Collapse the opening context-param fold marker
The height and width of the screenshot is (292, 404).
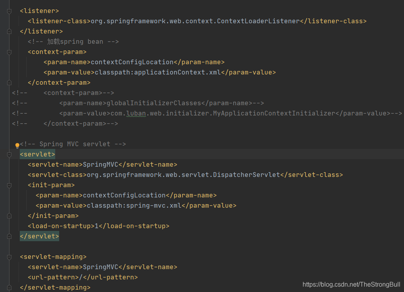(x=9, y=52)
